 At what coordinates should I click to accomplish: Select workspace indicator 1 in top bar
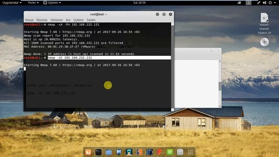point(248,3)
